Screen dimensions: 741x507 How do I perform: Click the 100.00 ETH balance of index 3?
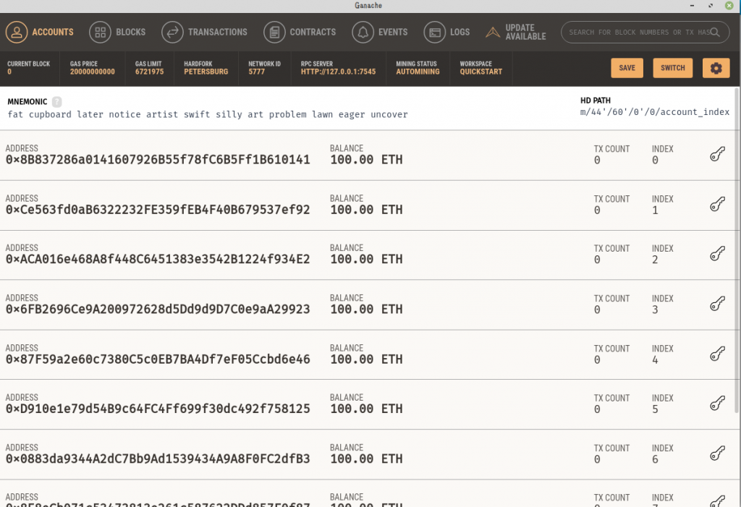tap(366, 310)
